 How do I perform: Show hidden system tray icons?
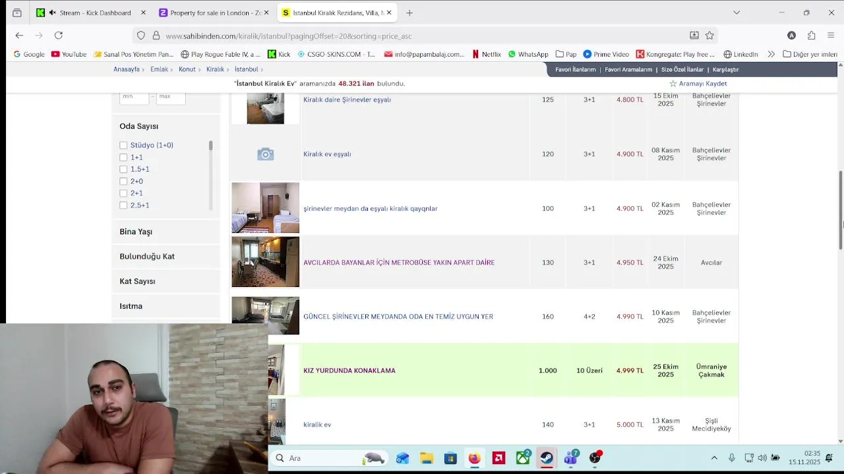(714, 458)
